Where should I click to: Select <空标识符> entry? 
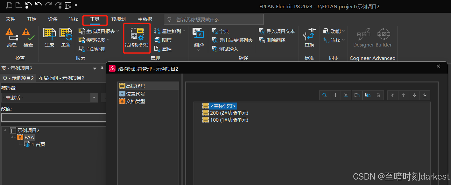click(223, 106)
